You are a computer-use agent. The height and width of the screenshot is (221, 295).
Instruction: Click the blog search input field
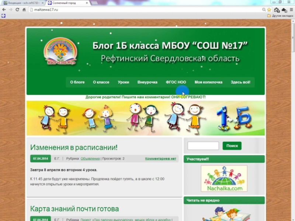coord(203,145)
